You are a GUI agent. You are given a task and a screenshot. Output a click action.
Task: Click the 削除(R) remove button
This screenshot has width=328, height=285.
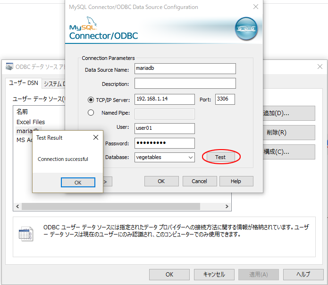coord(288,133)
